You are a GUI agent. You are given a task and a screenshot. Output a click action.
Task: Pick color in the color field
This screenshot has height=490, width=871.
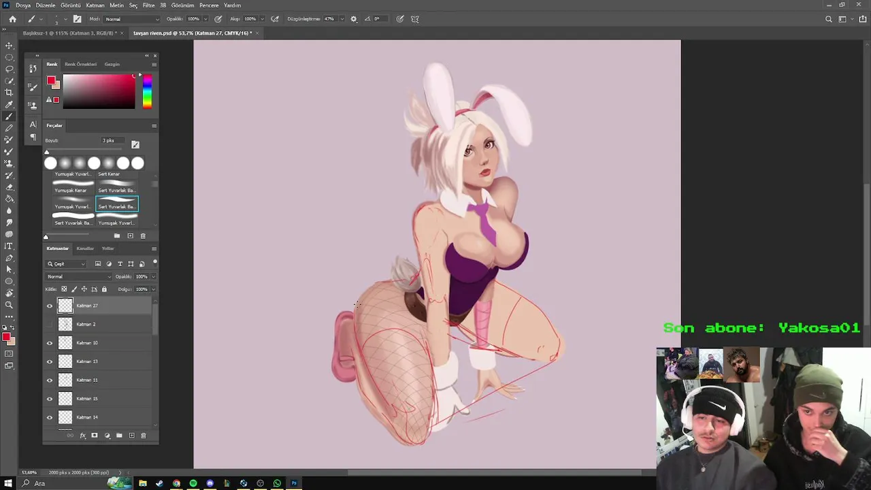click(99, 91)
